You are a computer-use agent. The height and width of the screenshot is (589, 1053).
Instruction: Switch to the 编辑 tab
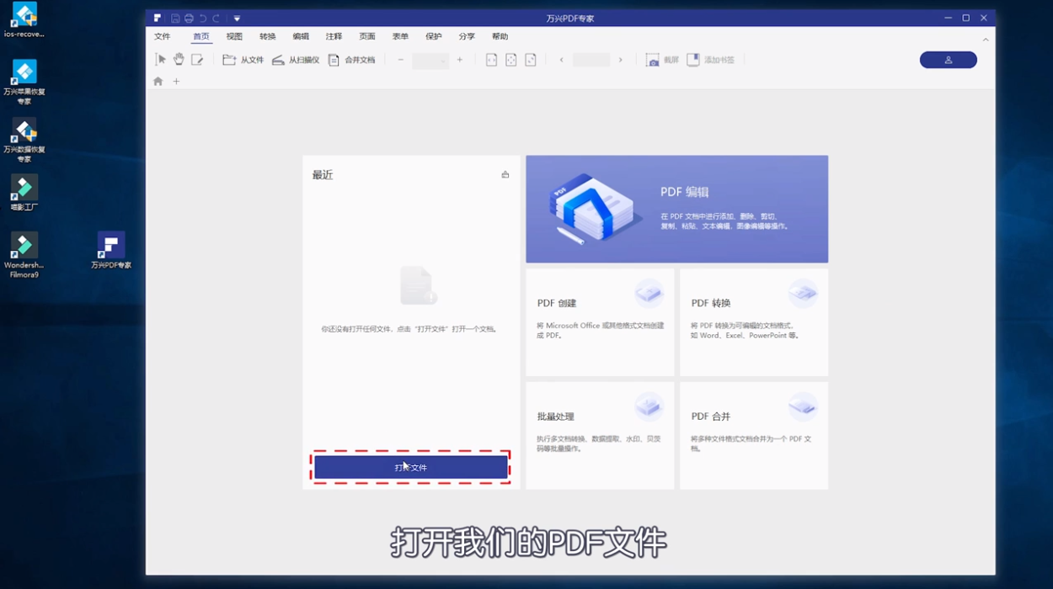(301, 36)
